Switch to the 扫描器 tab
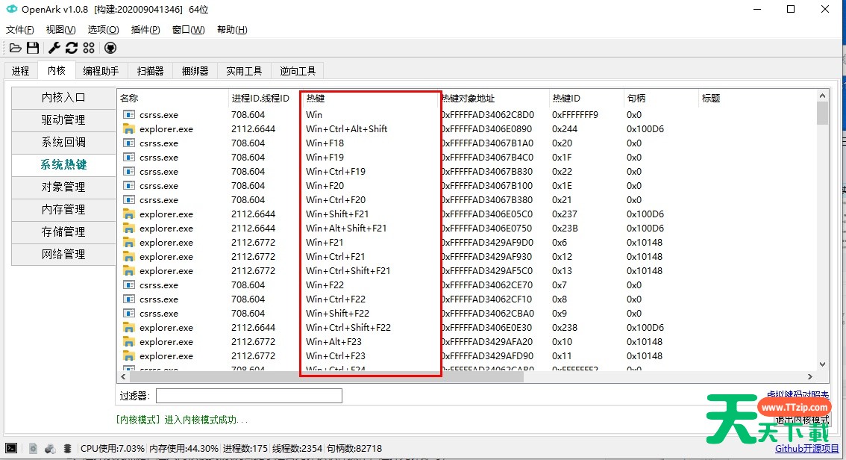This screenshot has width=846, height=460. pyautogui.click(x=150, y=71)
